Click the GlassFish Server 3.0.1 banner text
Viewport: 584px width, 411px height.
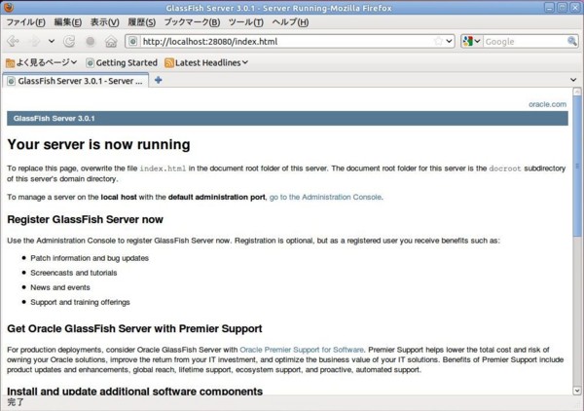pyautogui.click(x=54, y=119)
